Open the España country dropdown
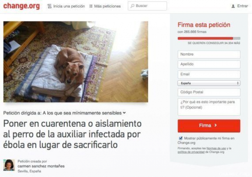The height and width of the screenshot is (177, 252). point(209,83)
